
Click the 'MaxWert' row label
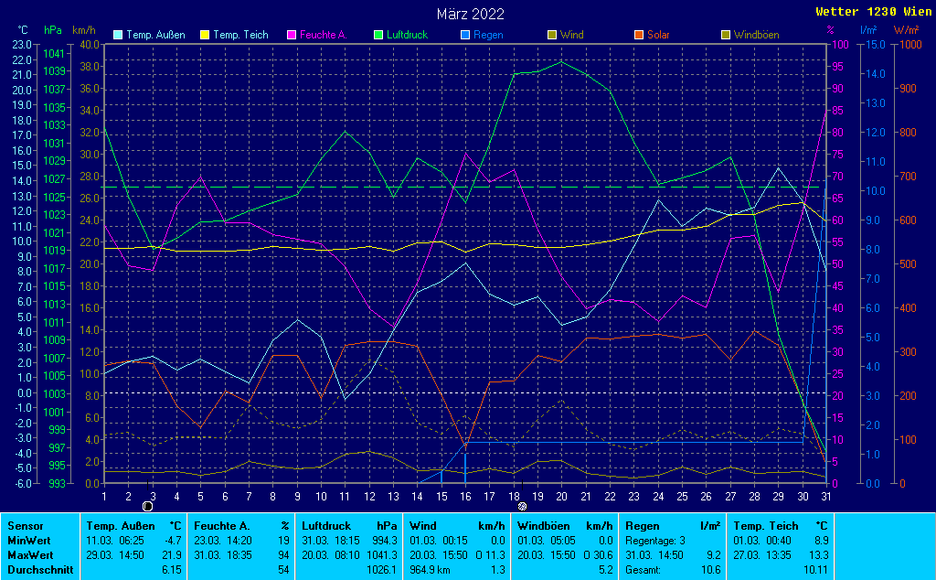[30, 555]
